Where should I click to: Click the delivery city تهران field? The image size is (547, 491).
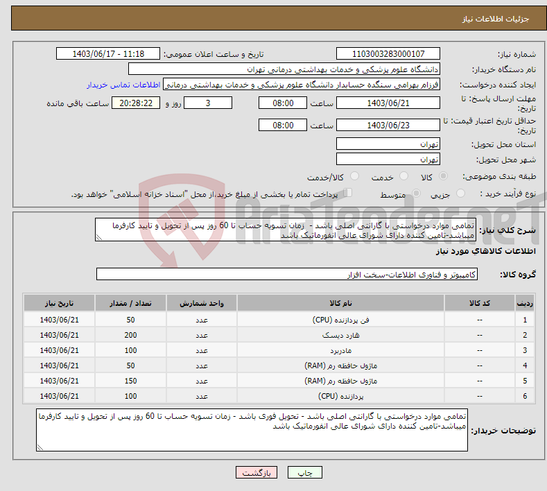click(x=388, y=159)
